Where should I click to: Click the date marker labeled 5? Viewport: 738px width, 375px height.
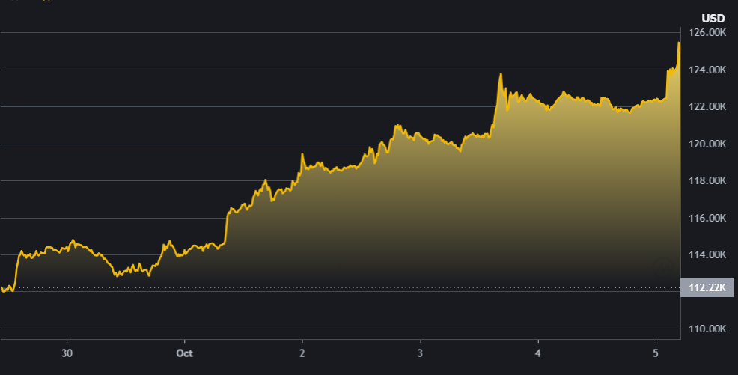pos(656,353)
